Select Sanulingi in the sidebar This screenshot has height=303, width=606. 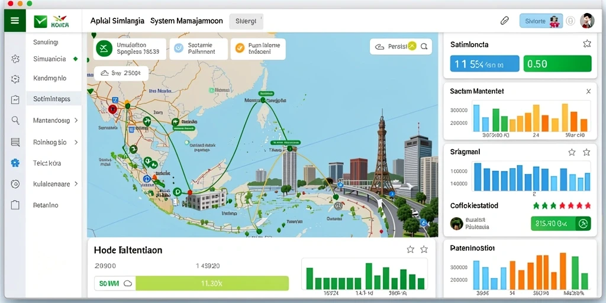click(46, 42)
